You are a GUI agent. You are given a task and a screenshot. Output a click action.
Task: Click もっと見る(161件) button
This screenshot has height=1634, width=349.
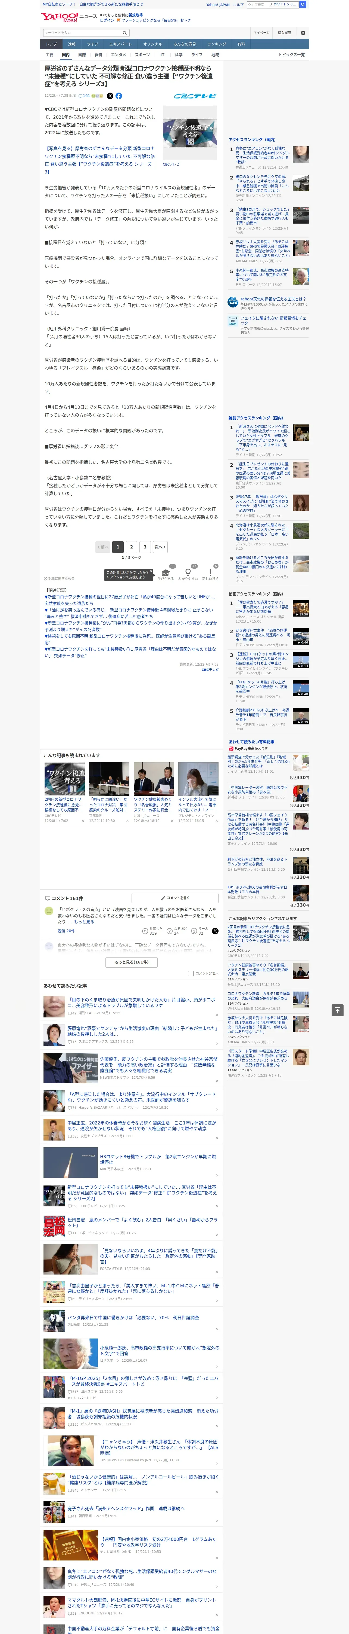coord(132,962)
